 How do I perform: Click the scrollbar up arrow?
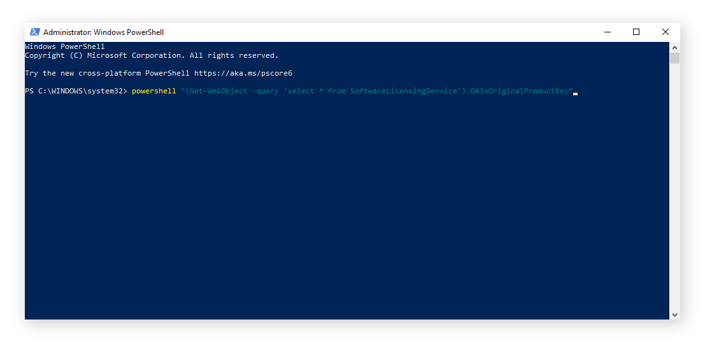coord(674,46)
